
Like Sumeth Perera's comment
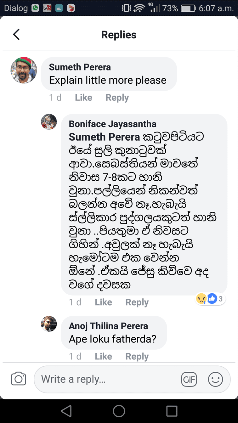point(83,98)
